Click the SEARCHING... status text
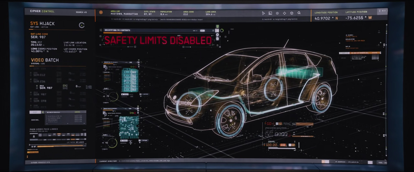414x172 pixels. pos(35,120)
